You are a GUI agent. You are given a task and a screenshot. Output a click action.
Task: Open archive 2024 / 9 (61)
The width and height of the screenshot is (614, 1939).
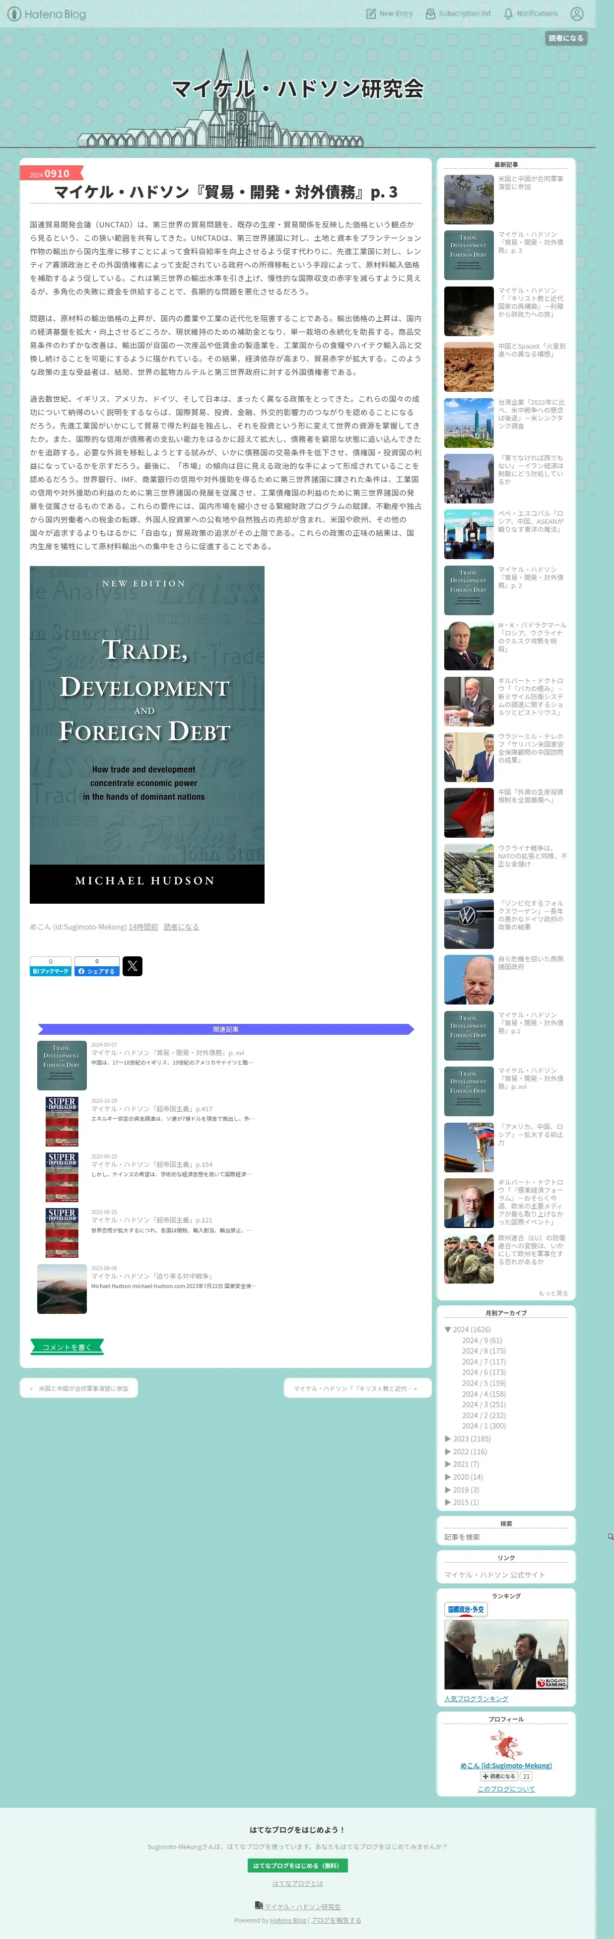(x=481, y=1341)
